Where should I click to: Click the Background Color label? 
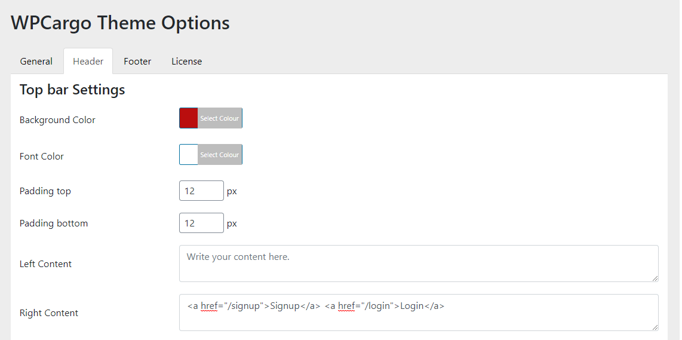57,120
